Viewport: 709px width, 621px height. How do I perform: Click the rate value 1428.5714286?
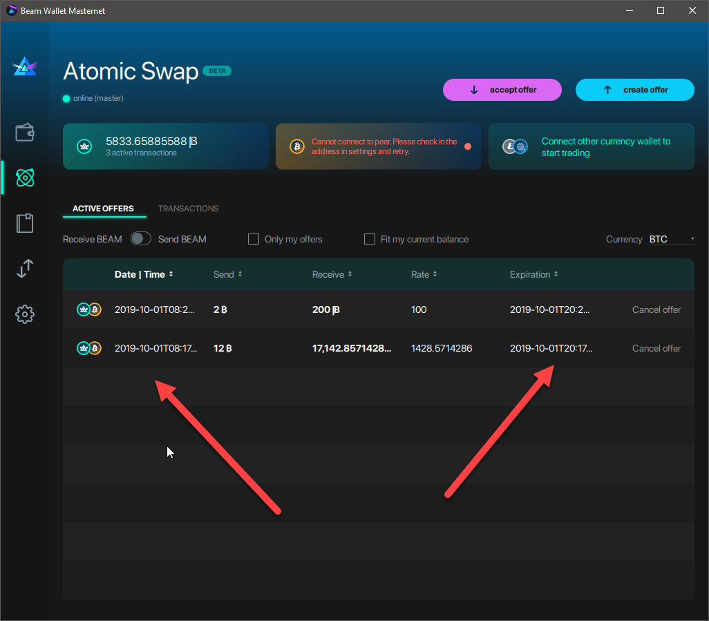(x=442, y=348)
